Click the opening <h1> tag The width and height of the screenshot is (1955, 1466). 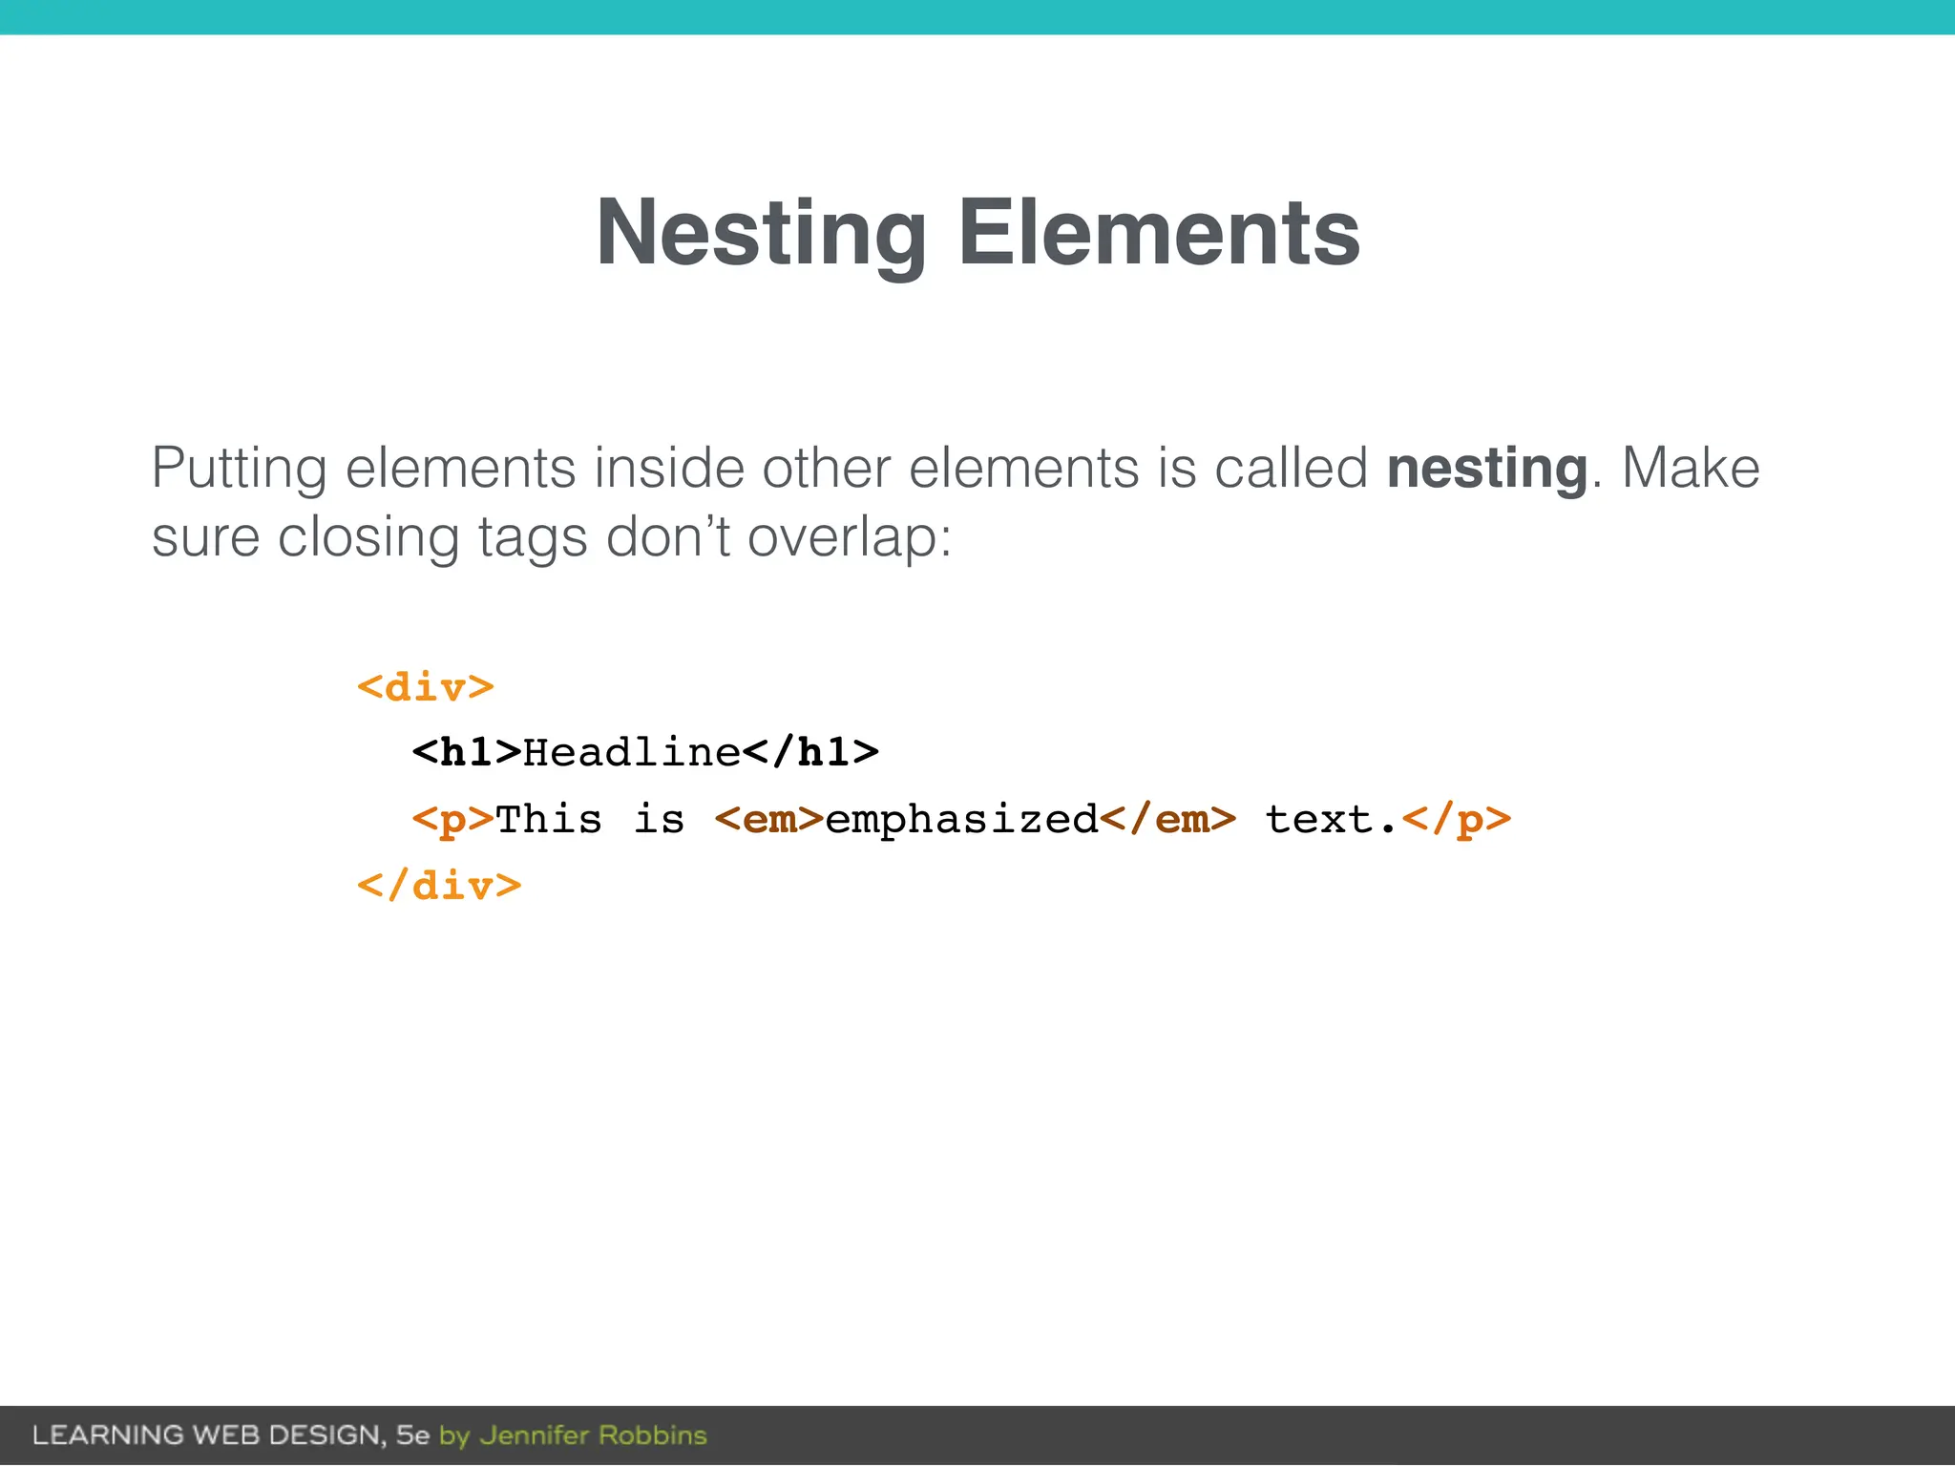coord(467,752)
